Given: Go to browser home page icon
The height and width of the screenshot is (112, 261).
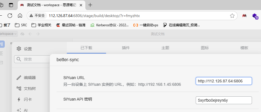Looking at the screenshot, I should pos(20,16).
